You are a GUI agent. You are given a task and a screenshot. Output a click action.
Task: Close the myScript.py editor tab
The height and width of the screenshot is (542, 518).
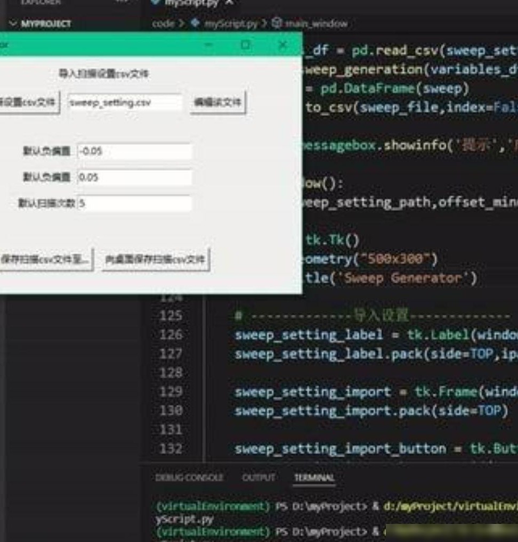coord(229,3)
